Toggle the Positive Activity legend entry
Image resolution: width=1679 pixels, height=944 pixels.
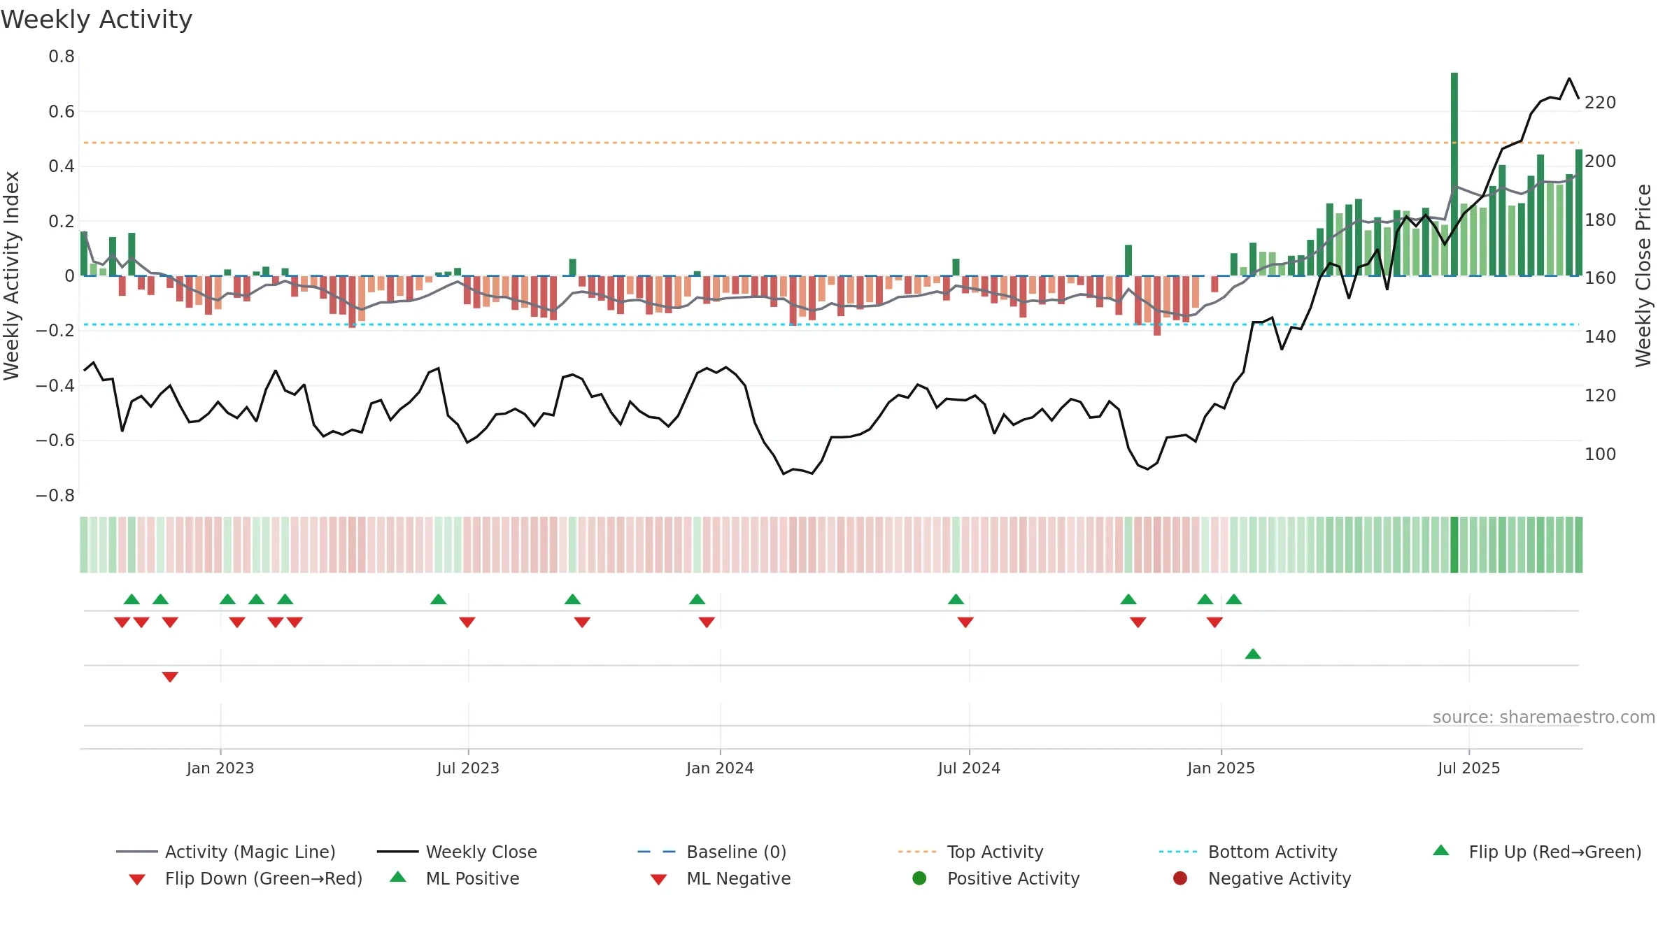click(996, 878)
